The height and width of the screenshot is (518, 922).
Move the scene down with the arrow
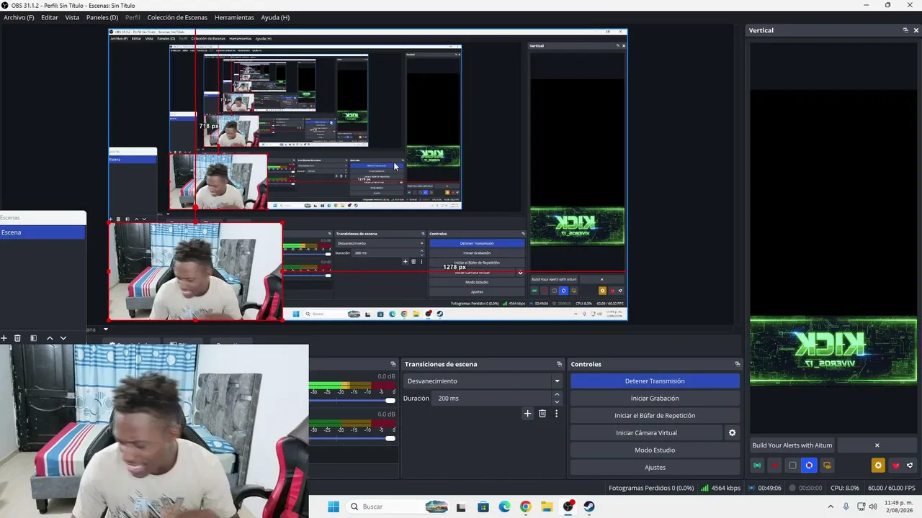63,338
